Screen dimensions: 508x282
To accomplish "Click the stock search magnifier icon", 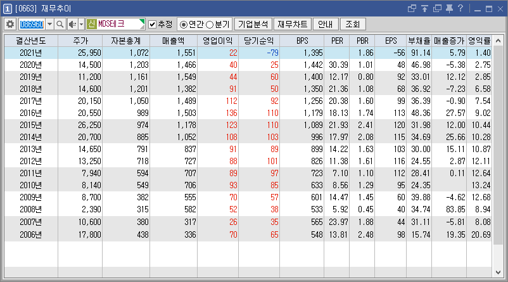I will tap(60, 24).
